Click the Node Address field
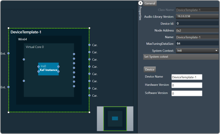The height and width of the screenshot is (134, 220). (197, 30)
